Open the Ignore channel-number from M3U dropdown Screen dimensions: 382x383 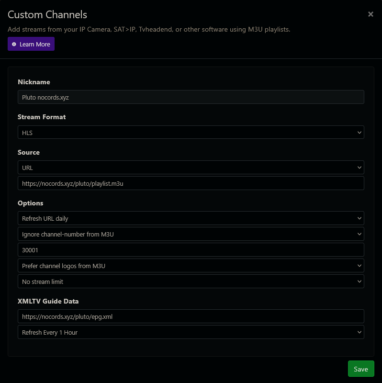pos(191,234)
